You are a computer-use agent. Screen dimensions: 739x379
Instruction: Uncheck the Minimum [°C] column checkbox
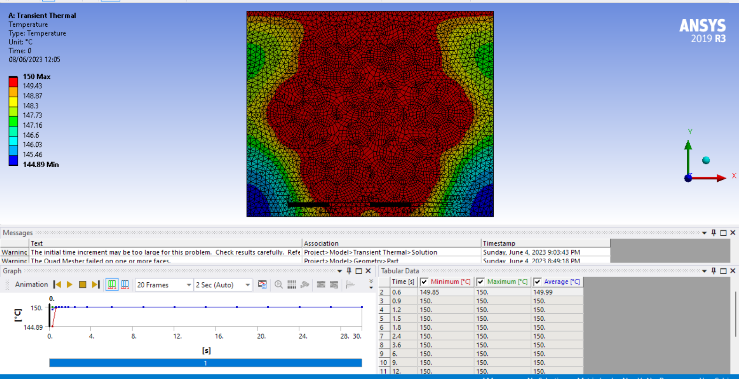[x=424, y=282]
